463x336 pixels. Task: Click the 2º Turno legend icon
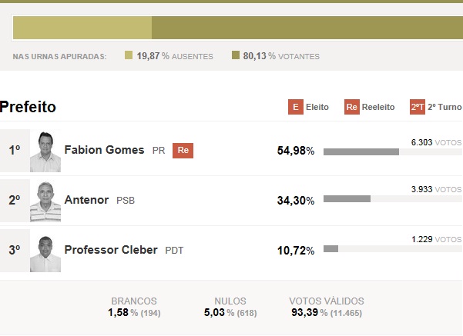click(x=417, y=107)
